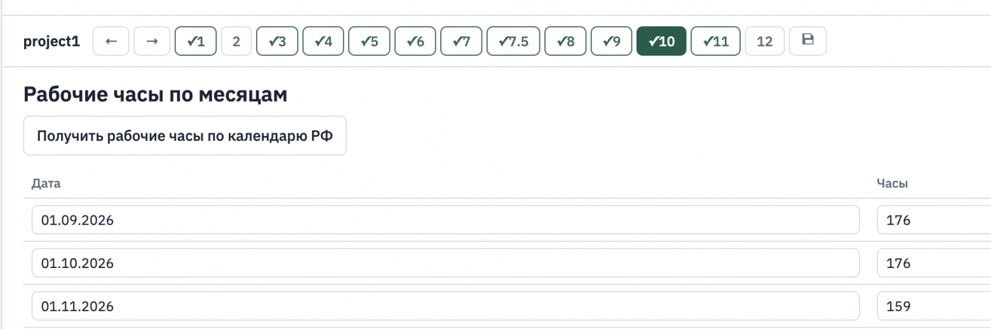Open unchecked step 12

click(x=765, y=41)
